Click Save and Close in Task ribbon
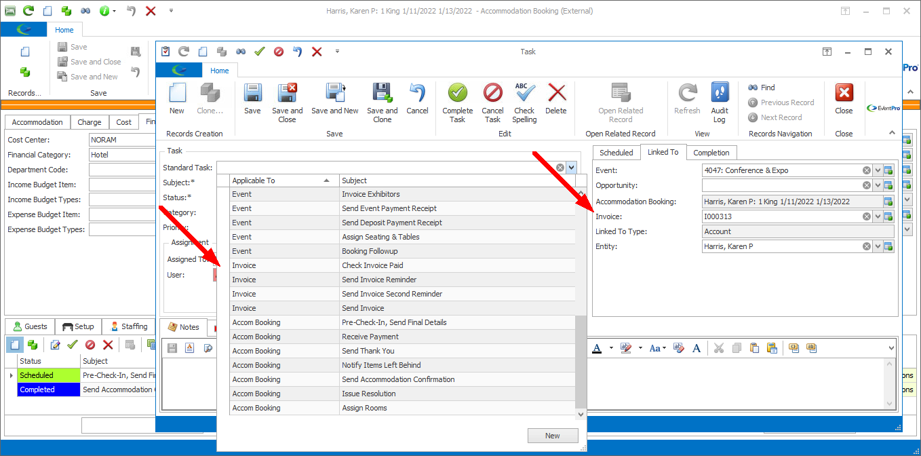Viewport: 921px width, 456px height. coord(287,103)
